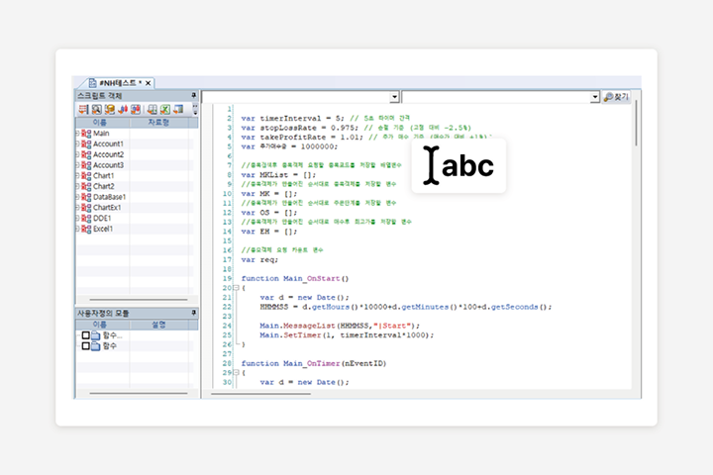
Task: Pin the 사용자정의 모듈 panel
Action: click(x=194, y=313)
